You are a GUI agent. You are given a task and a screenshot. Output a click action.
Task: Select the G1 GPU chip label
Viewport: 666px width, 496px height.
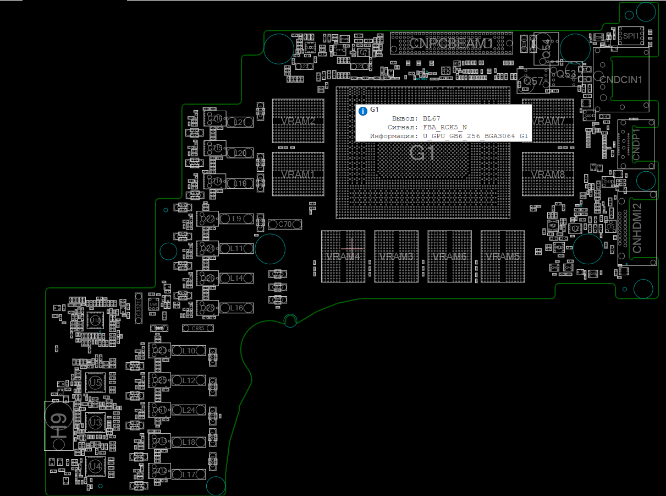(x=422, y=152)
